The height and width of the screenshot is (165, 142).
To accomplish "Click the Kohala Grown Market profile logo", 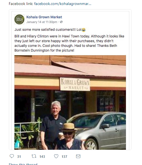I will pyautogui.click(x=19, y=19).
